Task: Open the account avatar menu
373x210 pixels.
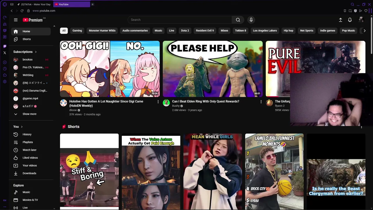Action: click(x=361, y=20)
